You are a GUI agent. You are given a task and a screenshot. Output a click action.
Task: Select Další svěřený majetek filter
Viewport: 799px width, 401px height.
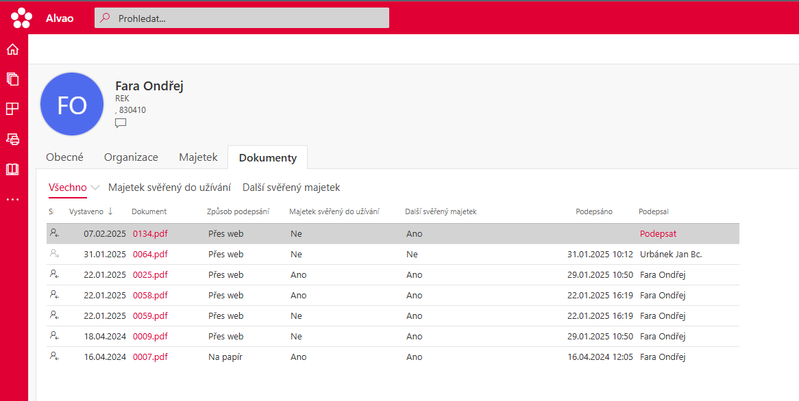(x=291, y=187)
